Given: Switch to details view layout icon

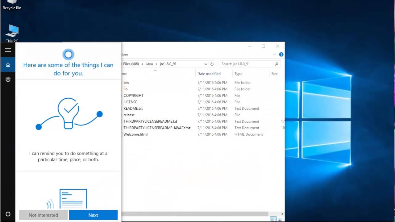Looking at the screenshot, I should click(x=273, y=219).
